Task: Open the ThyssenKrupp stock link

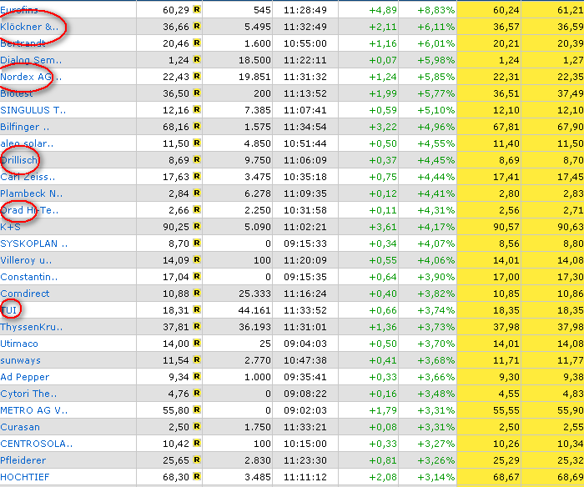Action: (31, 327)
